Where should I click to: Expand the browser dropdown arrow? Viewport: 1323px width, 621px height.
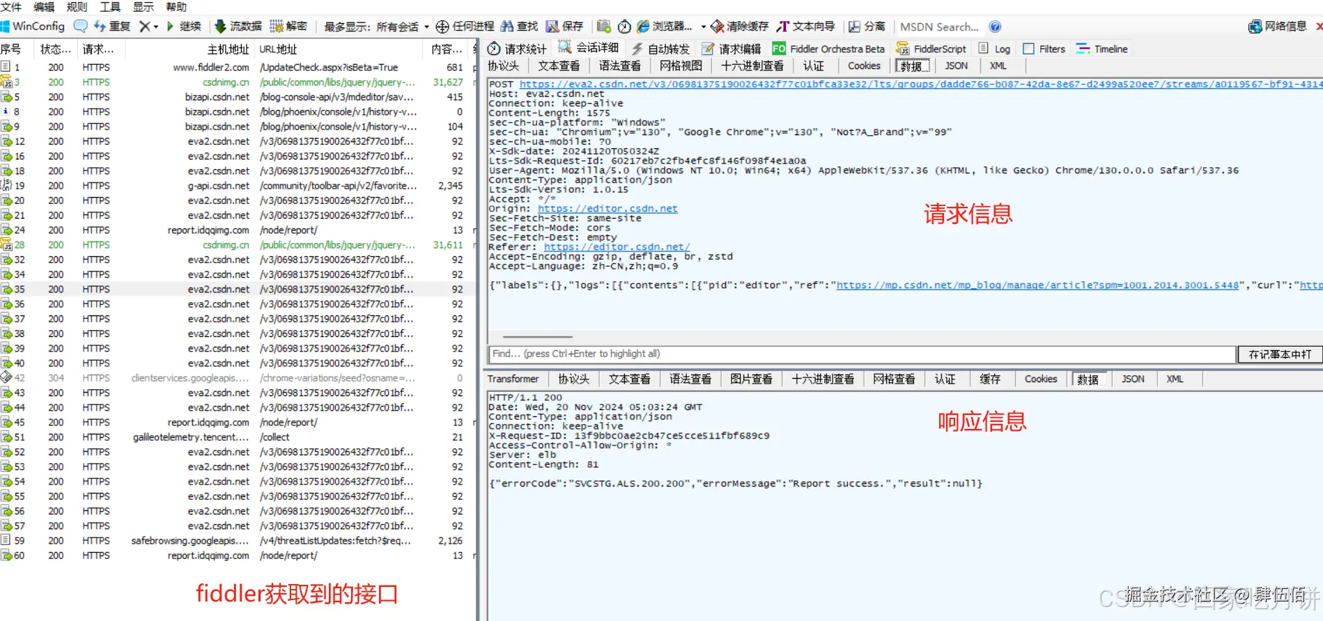click(x=703, y=27)
